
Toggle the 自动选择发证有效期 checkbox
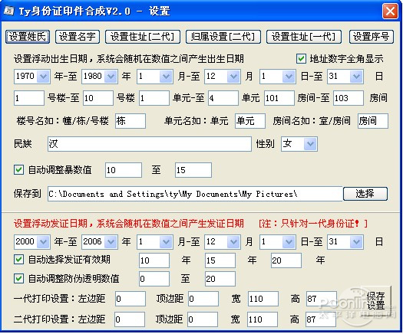18,260
